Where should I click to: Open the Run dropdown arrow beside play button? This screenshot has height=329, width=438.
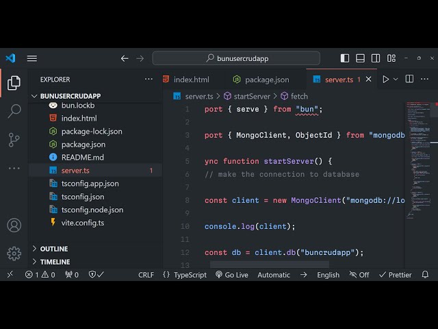(396, 80)
